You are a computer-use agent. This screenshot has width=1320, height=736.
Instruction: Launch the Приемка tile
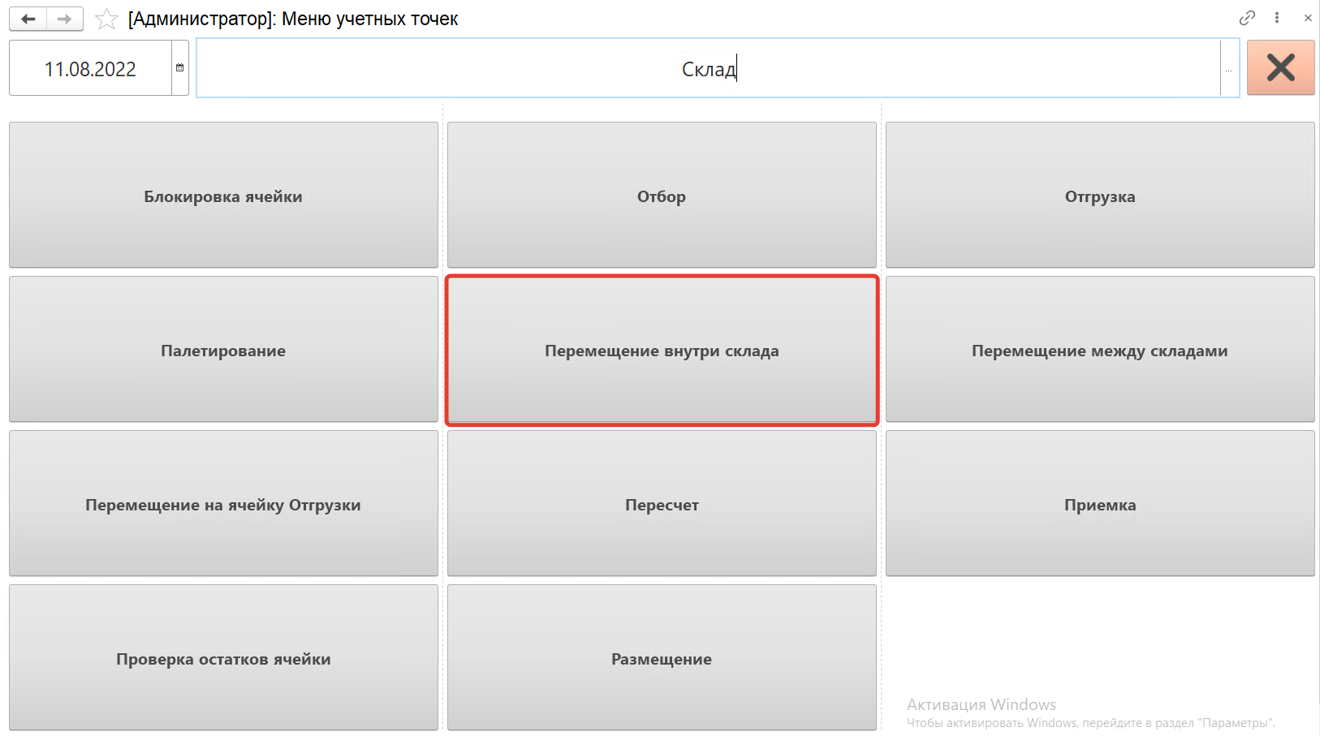point(1100,504)
